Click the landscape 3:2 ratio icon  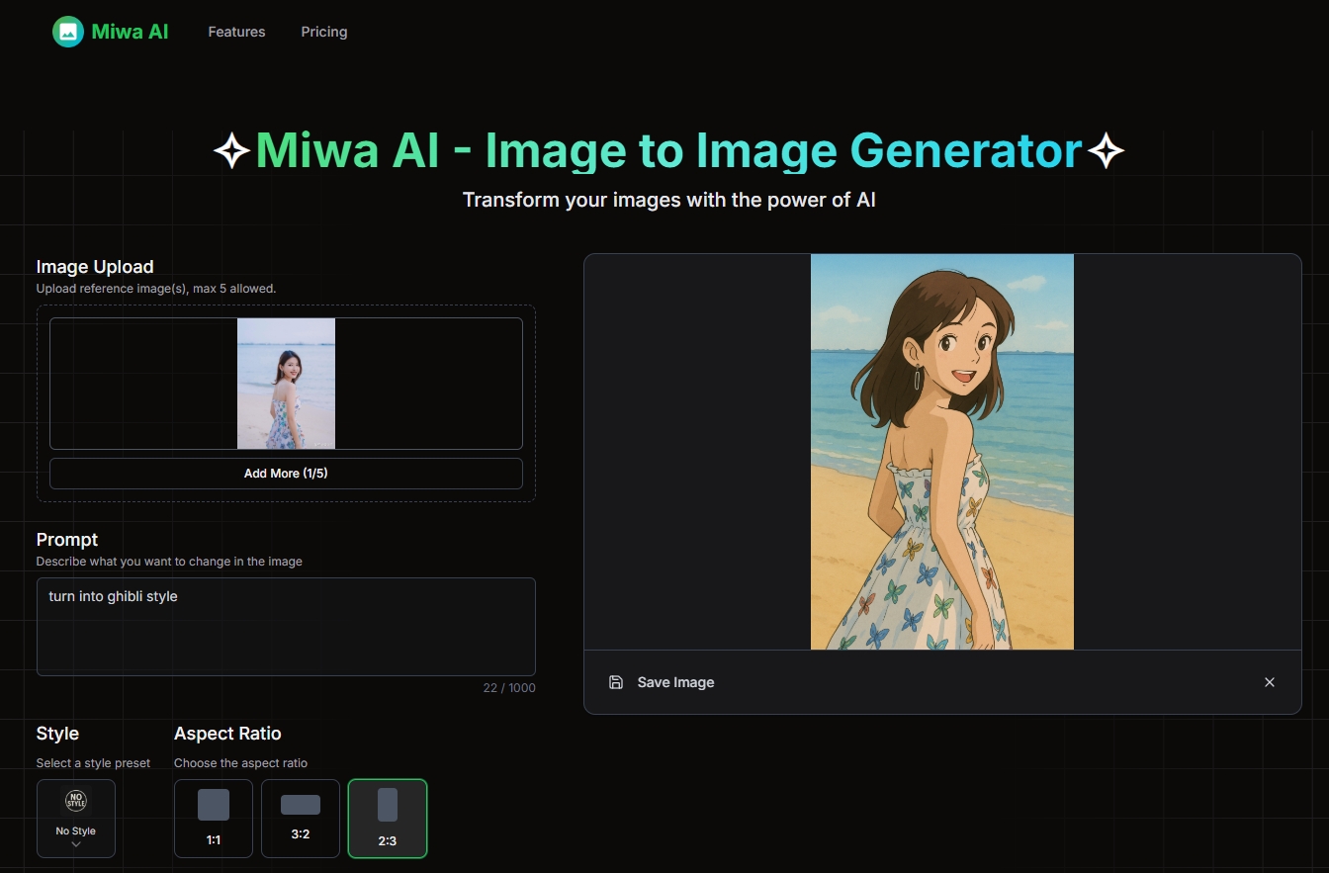[301, 805]
